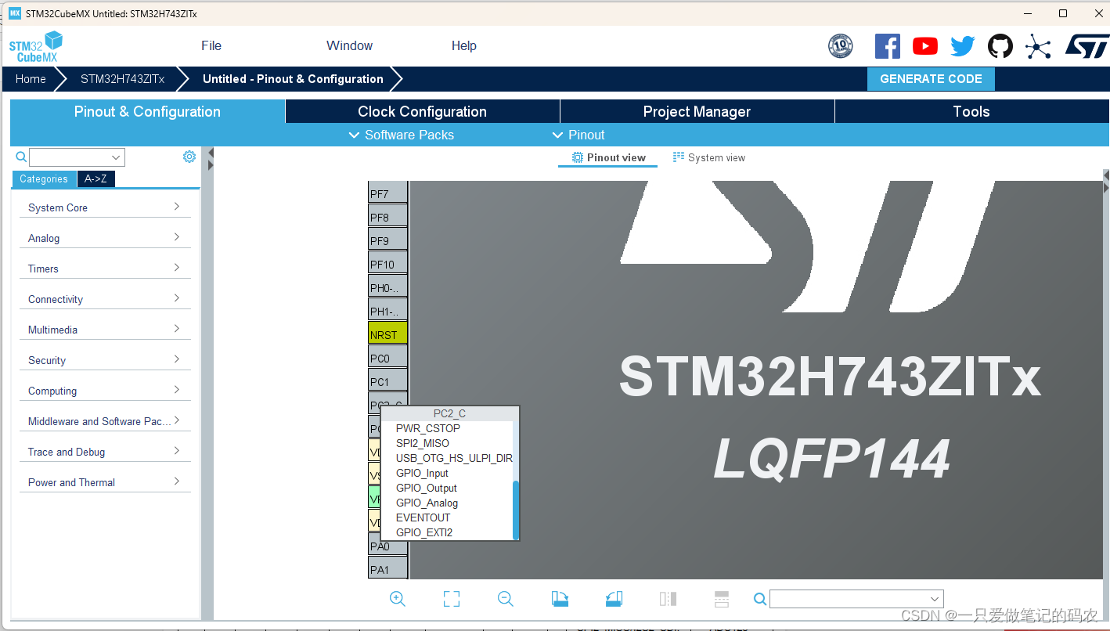Rotate the chip counter-clockwise
The image size is (1110, 631).
tap(614, 599)
